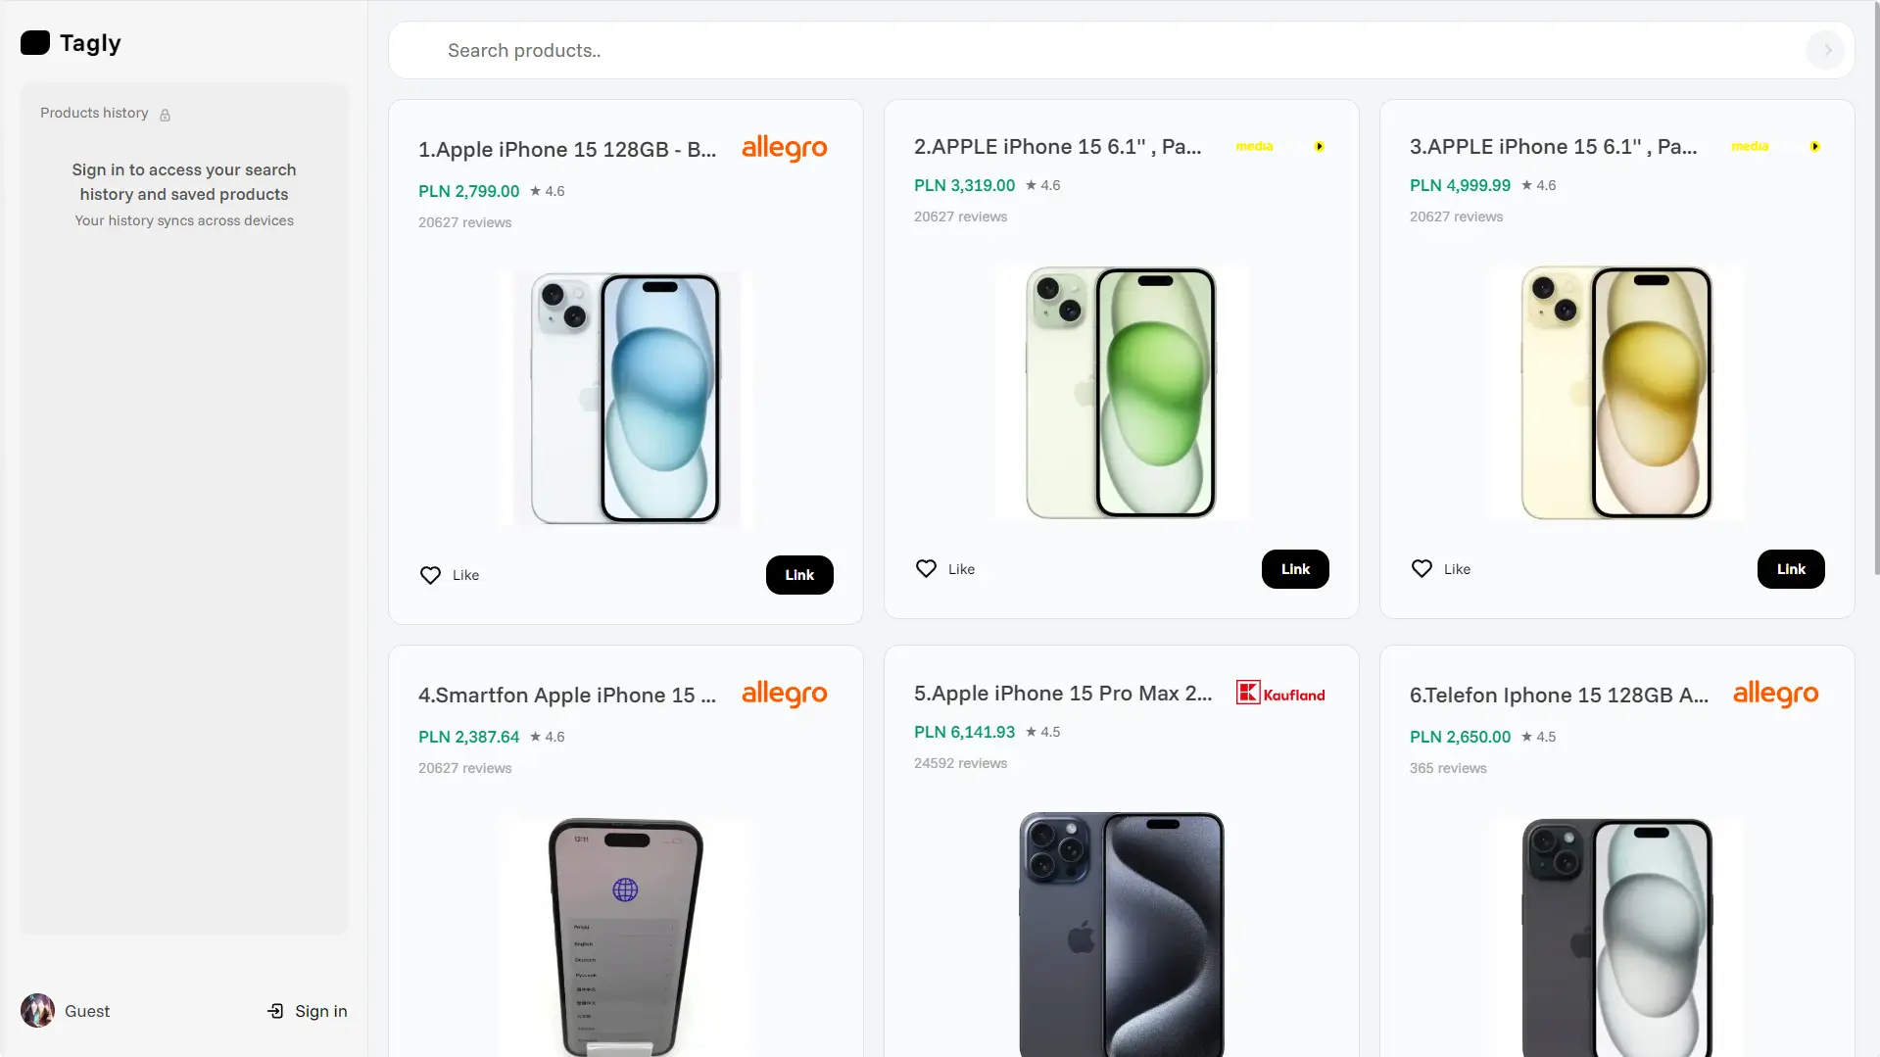
Task: Open the Link button for product 3
Action: (x=1791, y=569)
